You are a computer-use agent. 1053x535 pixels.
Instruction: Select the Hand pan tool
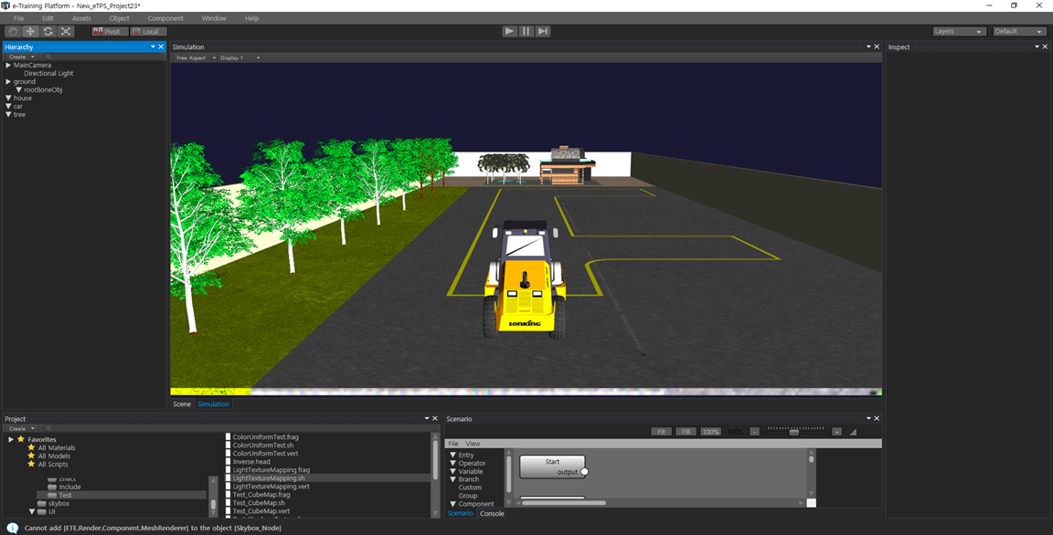click(x=13, y=31)
